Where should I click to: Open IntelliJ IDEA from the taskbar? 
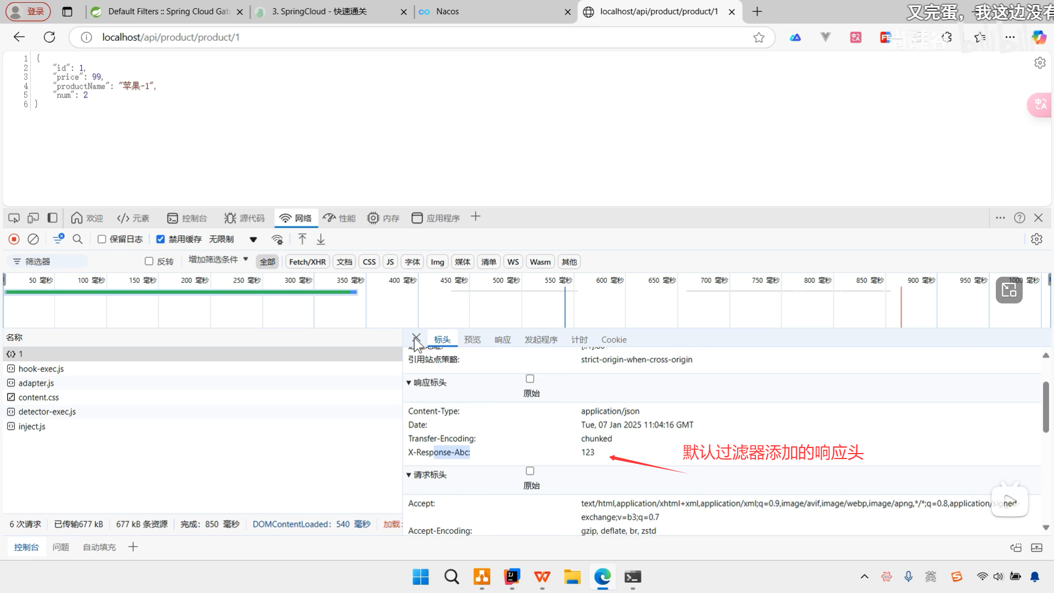(x=512, y=577)
